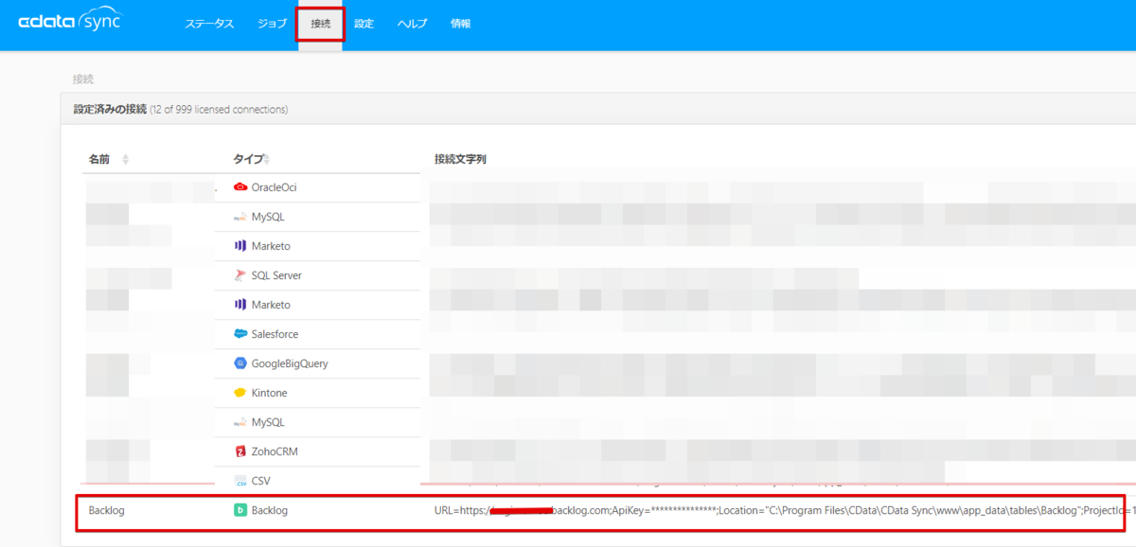This screenshot has height=547, width=1136.
Task: Select the Kintone type label
Action: coord(269,393)
